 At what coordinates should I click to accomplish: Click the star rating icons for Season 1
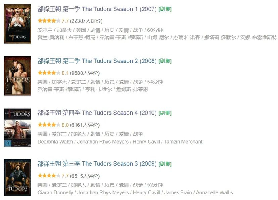[x=49, y=21]
